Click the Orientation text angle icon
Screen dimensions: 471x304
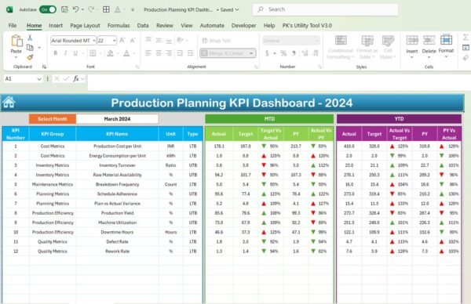pos(180,40)
